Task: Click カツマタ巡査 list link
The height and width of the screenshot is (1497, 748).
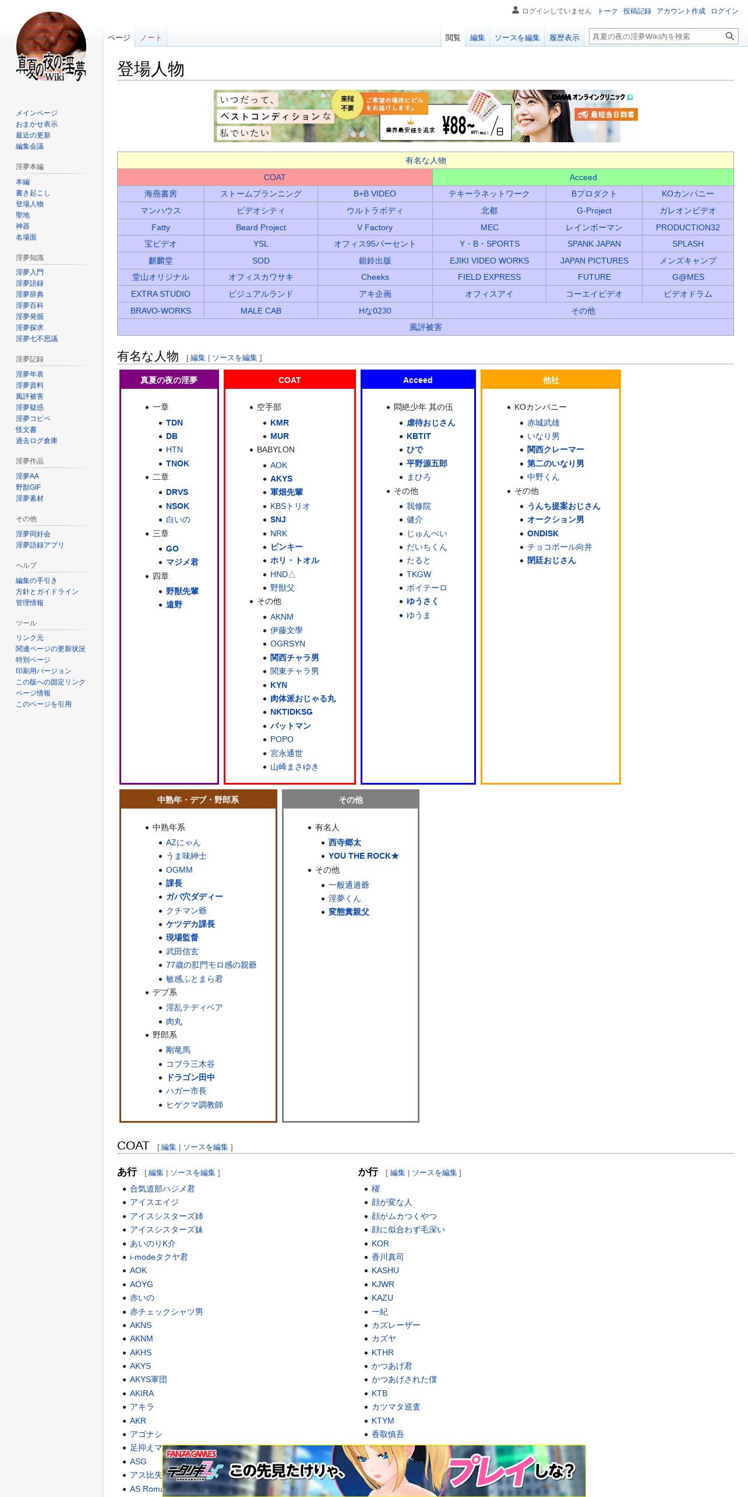Action: 396,1407
